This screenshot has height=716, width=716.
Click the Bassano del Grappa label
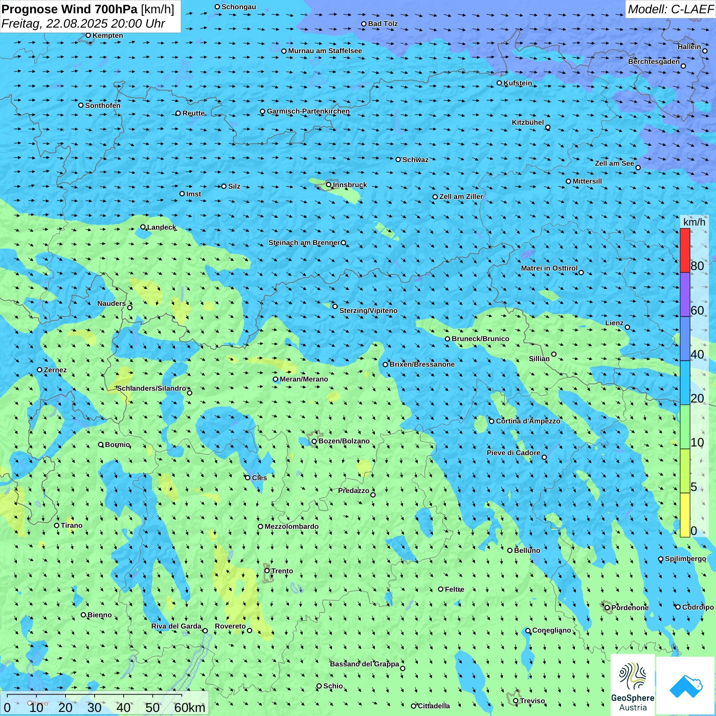[x=365, y=664]
